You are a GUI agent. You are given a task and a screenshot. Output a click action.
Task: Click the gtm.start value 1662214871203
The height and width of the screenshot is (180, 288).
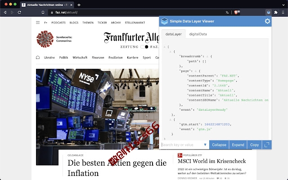point(217,124)
